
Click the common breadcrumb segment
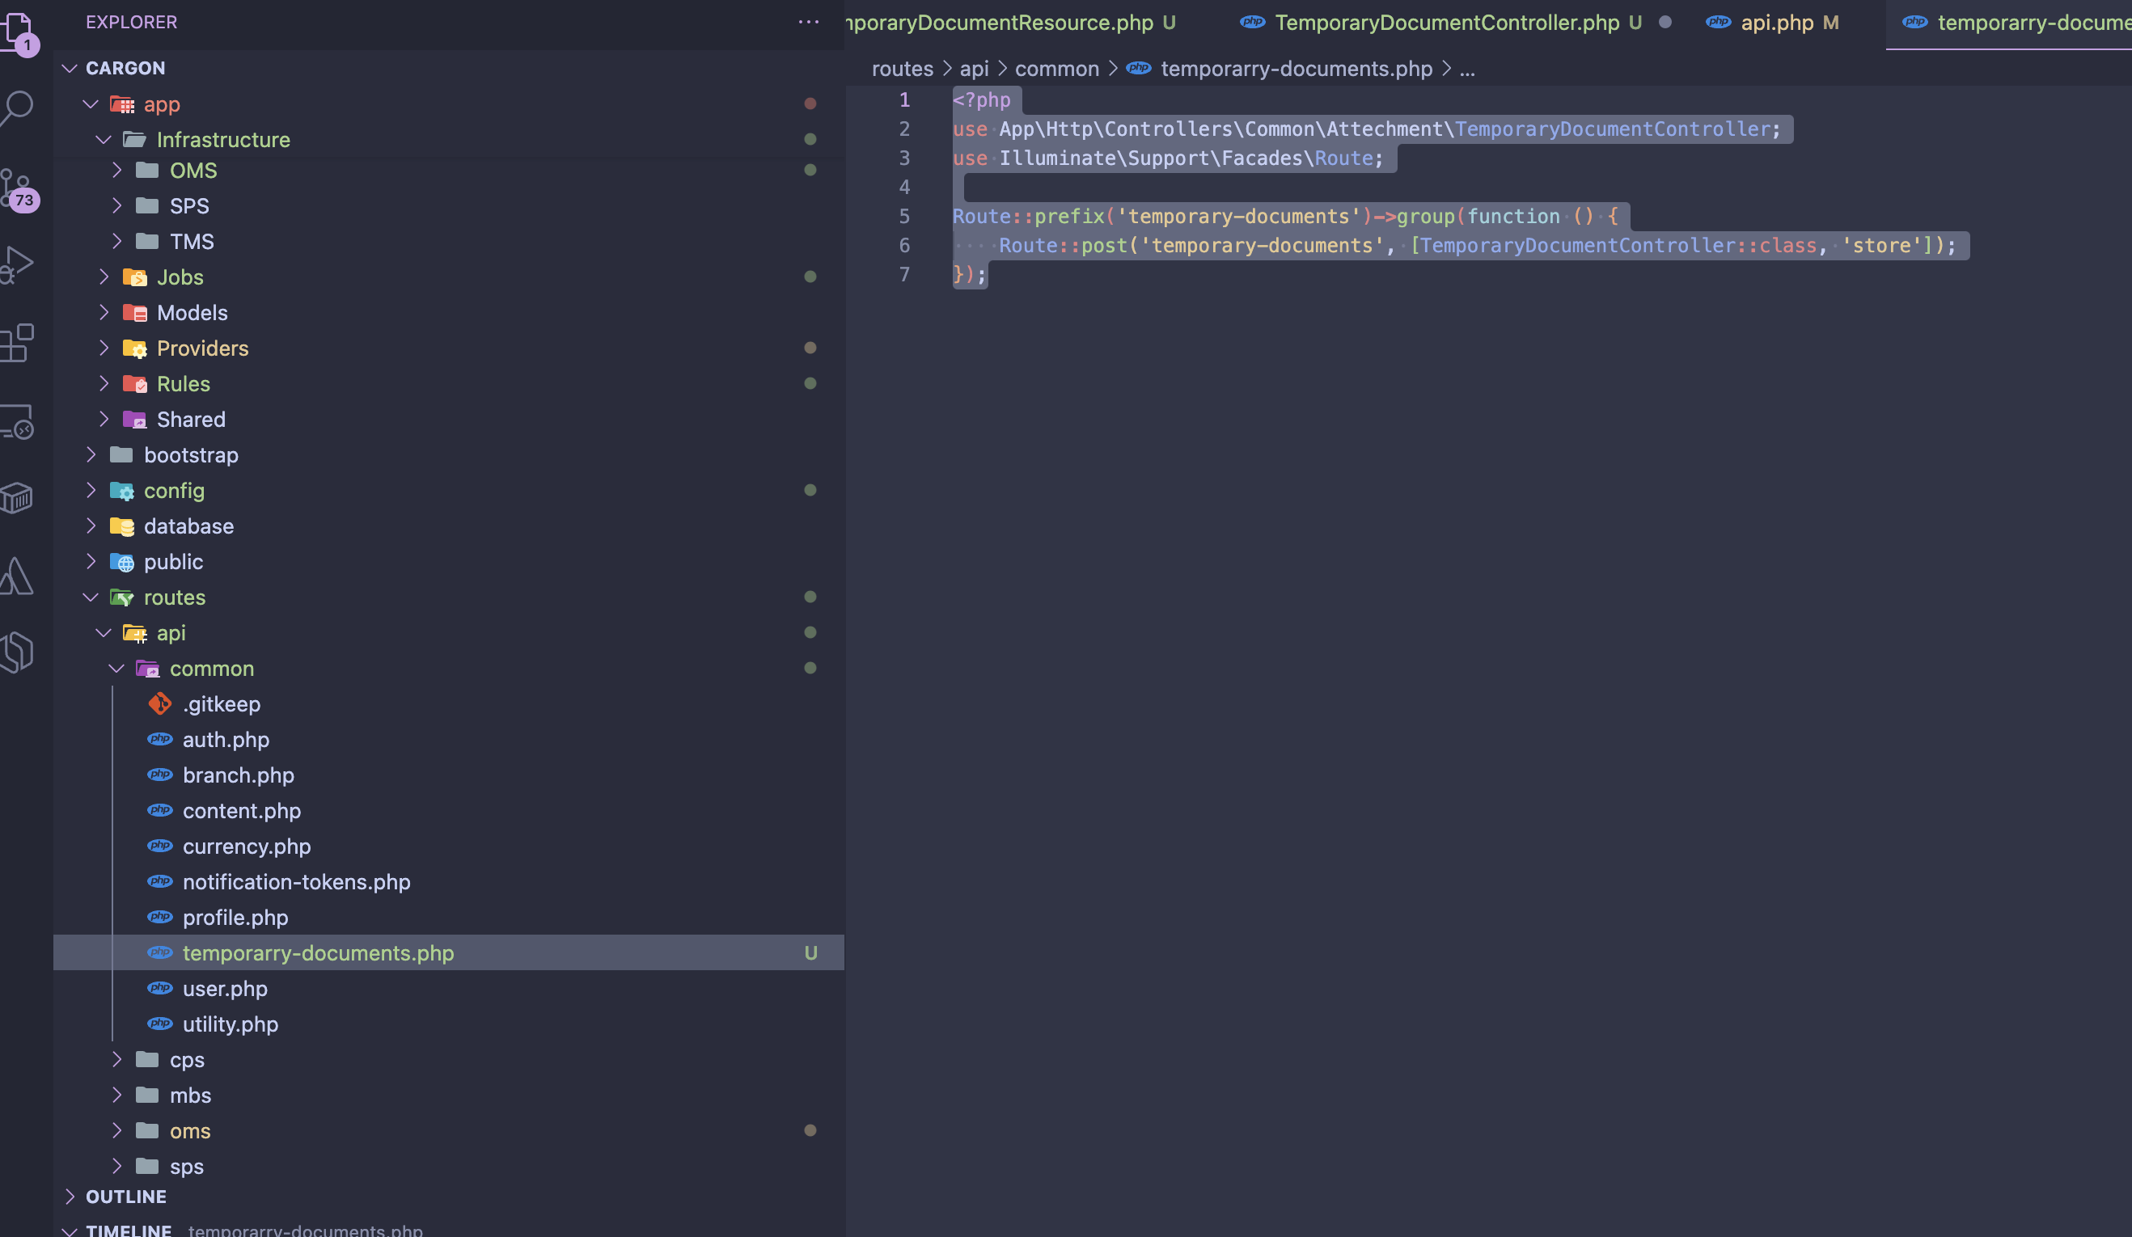(x=1055, y=69)
